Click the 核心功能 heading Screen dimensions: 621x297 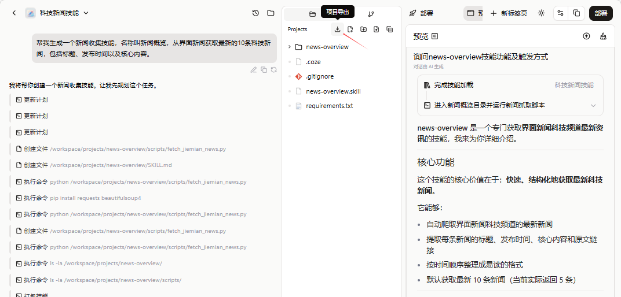tap(436, 162)
